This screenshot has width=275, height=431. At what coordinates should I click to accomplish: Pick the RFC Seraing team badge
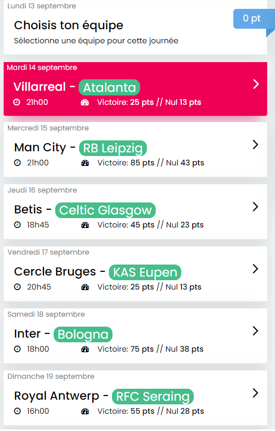(x=153, y=397)
